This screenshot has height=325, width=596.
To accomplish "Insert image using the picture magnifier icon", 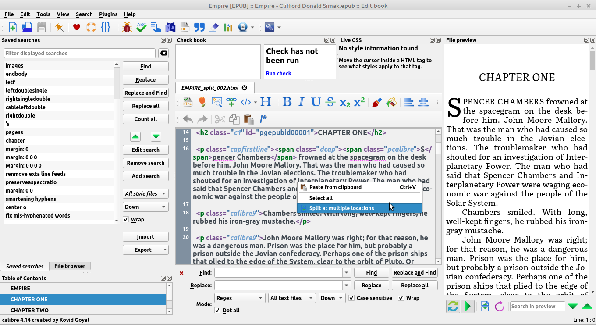I will click(x=217, y=102).
